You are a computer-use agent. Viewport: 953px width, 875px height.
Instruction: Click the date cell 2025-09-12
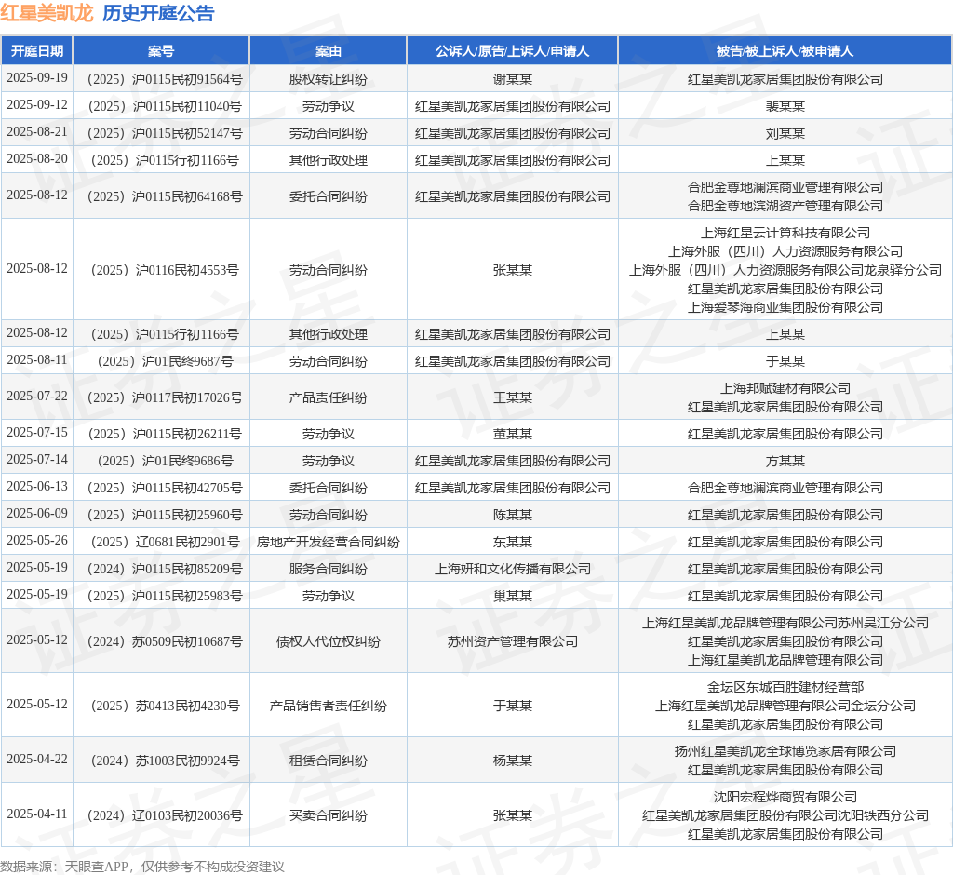(37, 104)
